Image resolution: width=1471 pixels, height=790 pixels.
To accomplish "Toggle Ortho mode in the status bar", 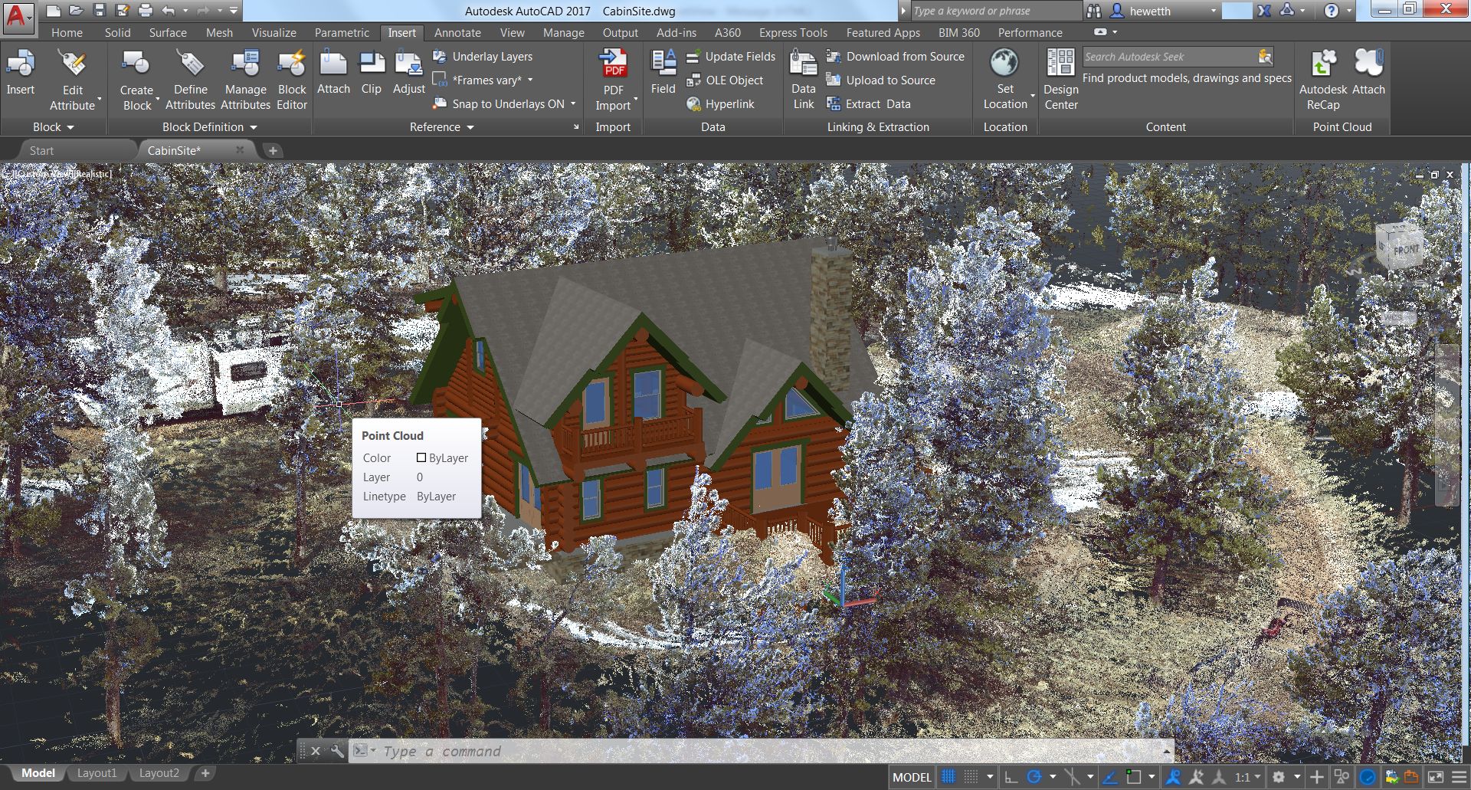I will (1011, 777).
